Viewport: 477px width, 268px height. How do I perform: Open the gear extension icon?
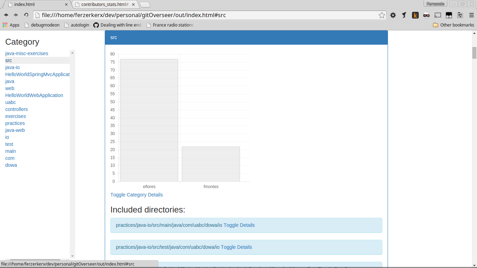393,15
